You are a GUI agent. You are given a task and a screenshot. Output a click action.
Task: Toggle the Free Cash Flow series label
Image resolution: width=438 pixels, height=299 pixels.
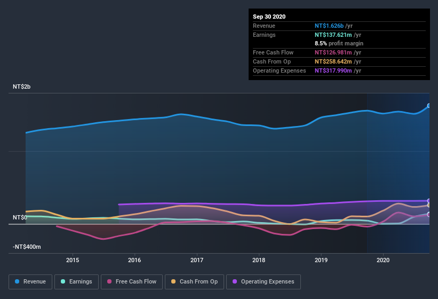coord(136,281)
